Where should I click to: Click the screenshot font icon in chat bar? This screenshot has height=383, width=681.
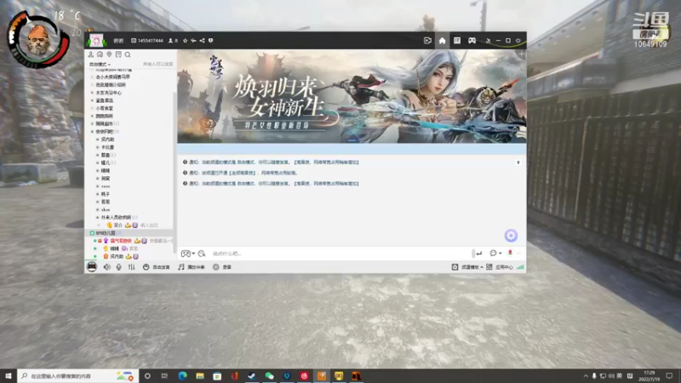(x=202, y=253)
